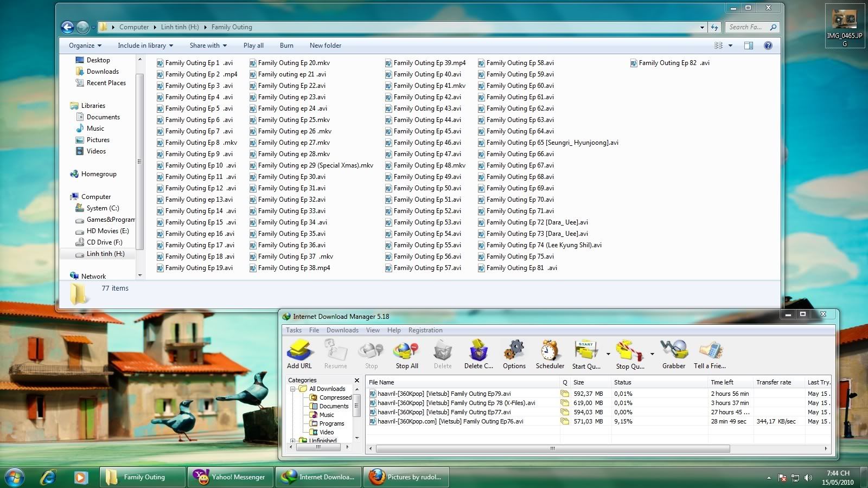Open the Share with dropdown
Image resolution: width=868 pixels, height=488 pixels.
pyautogui.click(x=208, y=46)
